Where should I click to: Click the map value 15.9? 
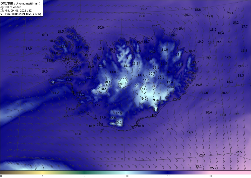[x=173, y=35]
